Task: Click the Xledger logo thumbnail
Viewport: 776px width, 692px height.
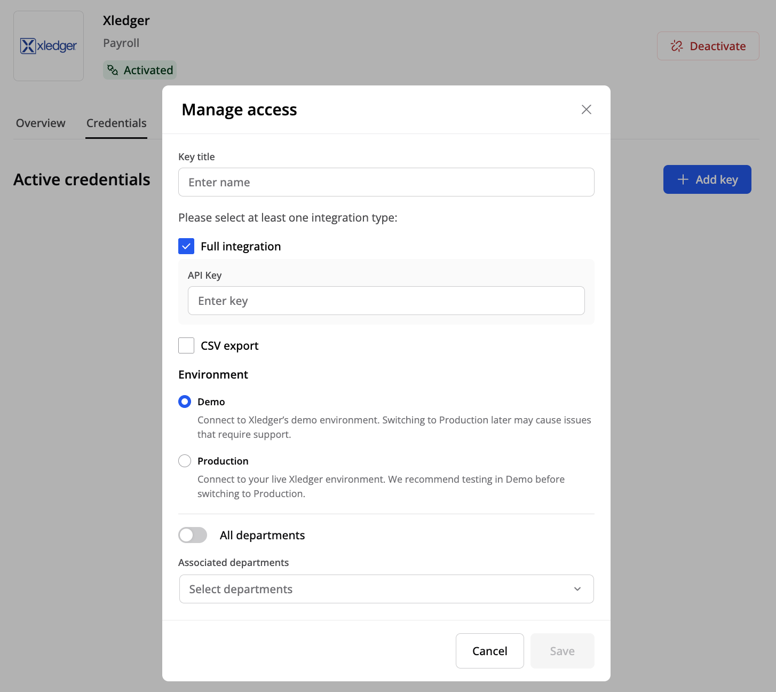Action: tap(49, 46)
